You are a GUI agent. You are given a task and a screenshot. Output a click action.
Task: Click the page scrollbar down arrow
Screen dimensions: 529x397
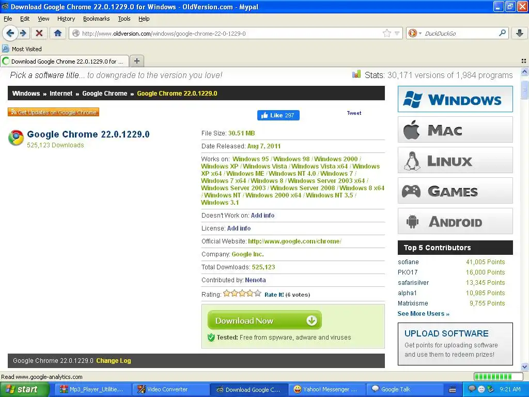pos(524,367)
